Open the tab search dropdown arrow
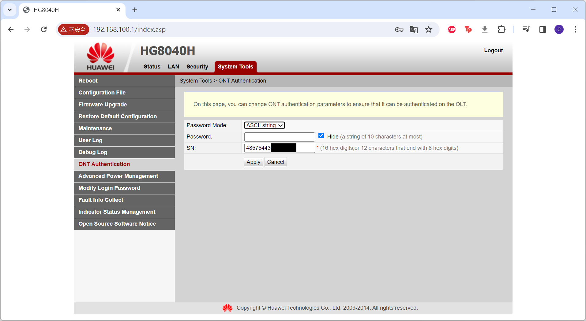586x321 pixels. point(10,10)
